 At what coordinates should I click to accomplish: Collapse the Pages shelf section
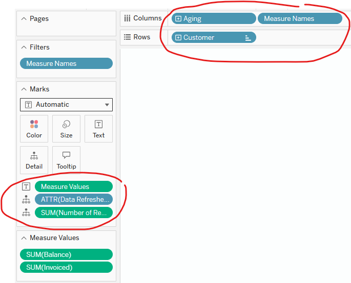24,18
